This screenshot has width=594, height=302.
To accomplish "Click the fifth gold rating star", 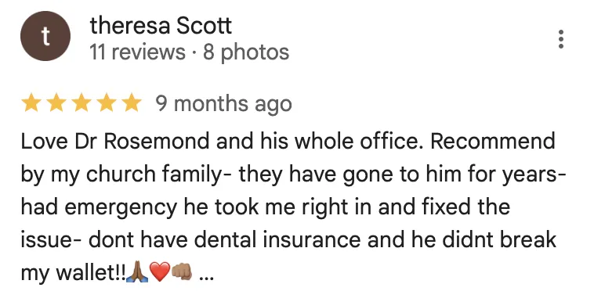I will pos(132,103).
